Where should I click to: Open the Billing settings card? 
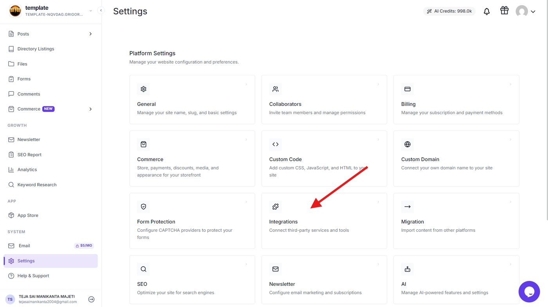pyautogui.click(x=456, y=100)
